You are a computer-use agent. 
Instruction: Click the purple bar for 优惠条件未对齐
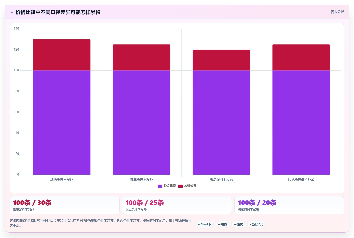pos(141,122)
